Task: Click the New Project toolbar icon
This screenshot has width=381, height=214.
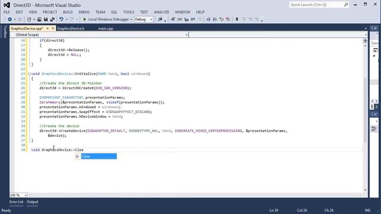Action: pos(29,20)
